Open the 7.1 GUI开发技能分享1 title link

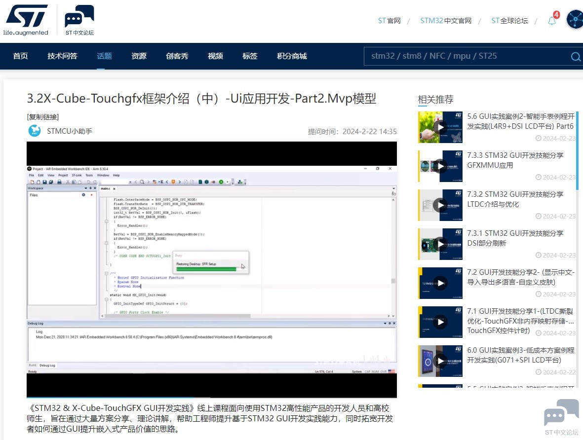(x=520, y=321)
